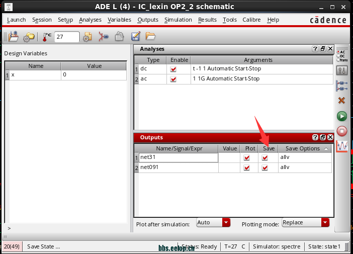The image size is (353, 254).
Task: Open the Outputs menu
Action: (x=148, y=20)
